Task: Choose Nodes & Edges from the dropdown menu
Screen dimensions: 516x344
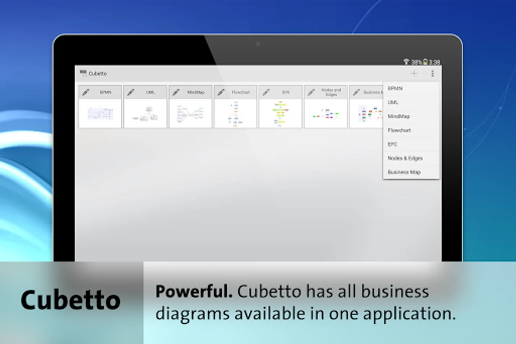Action: click(x=411, y=158)
